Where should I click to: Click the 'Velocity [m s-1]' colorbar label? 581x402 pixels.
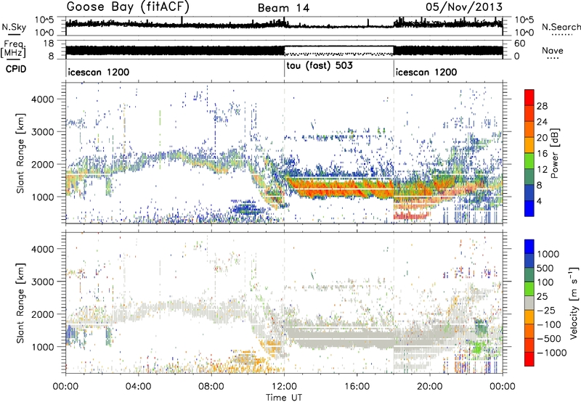click(x=574, y=303)
